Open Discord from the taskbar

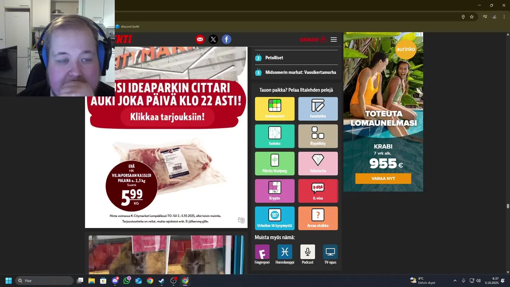point(115,281)
